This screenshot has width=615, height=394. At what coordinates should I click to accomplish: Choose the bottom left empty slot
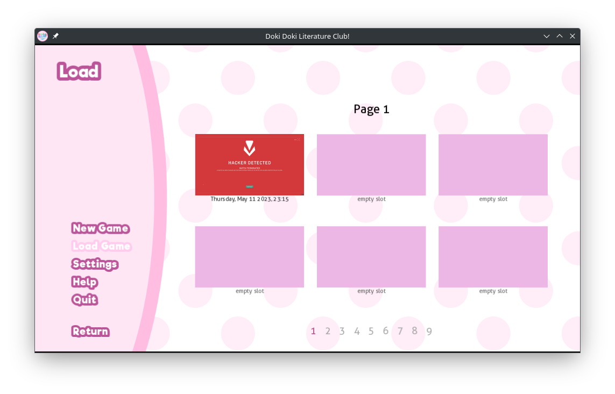coord(249,257)
